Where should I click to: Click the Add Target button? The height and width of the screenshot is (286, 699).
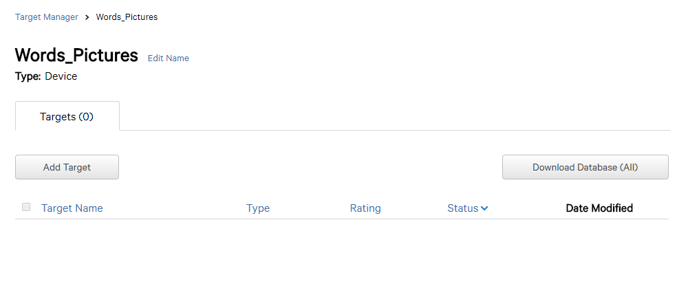(x=67, y=167)
